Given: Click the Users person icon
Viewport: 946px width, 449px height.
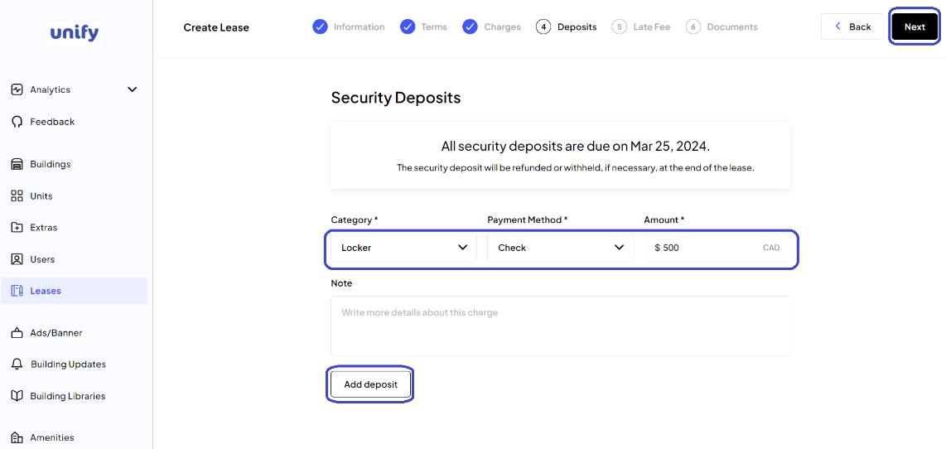Looking at the screenshot, I should pyautogui.click(x=17, y=259).
